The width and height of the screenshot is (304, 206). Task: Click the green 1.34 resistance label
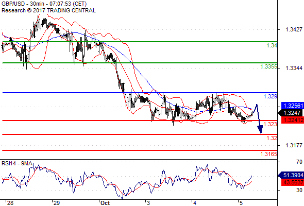click(272, 45)
